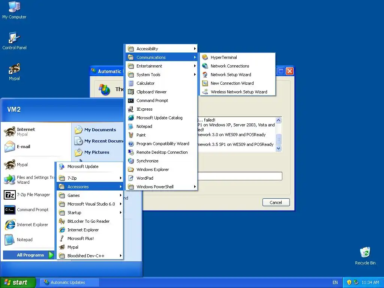Screen dimensions: 384x288
Task: Launch Files and Settings Transfer Wizard
Action: [x=29, y=180]
